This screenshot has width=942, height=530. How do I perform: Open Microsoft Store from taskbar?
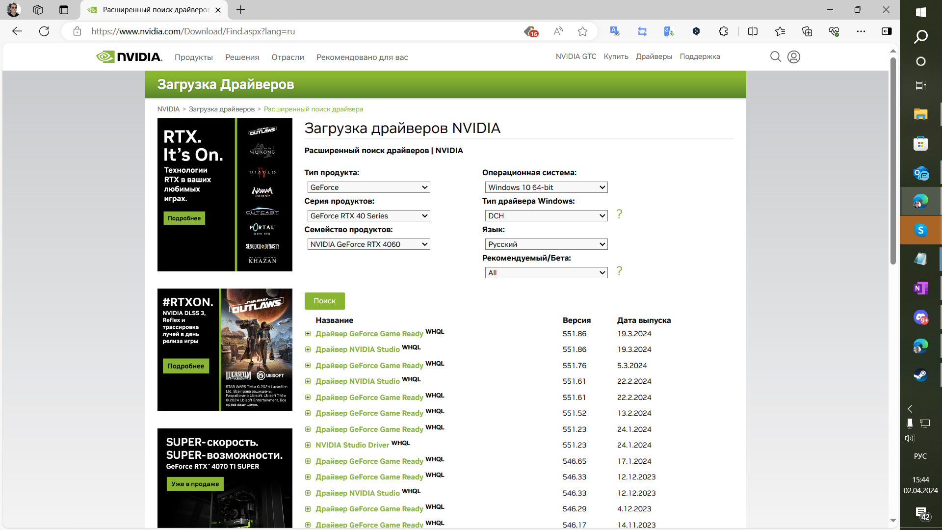(x=920, y=143)
